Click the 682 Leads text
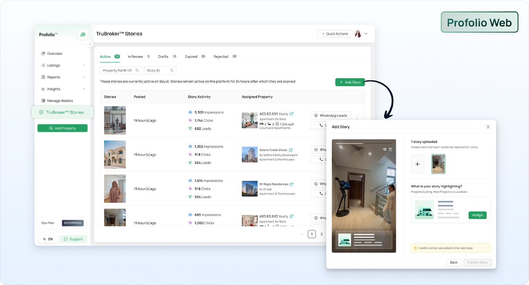Image resolution: width=529 pixels, height=285 pixels. point(203,129)
